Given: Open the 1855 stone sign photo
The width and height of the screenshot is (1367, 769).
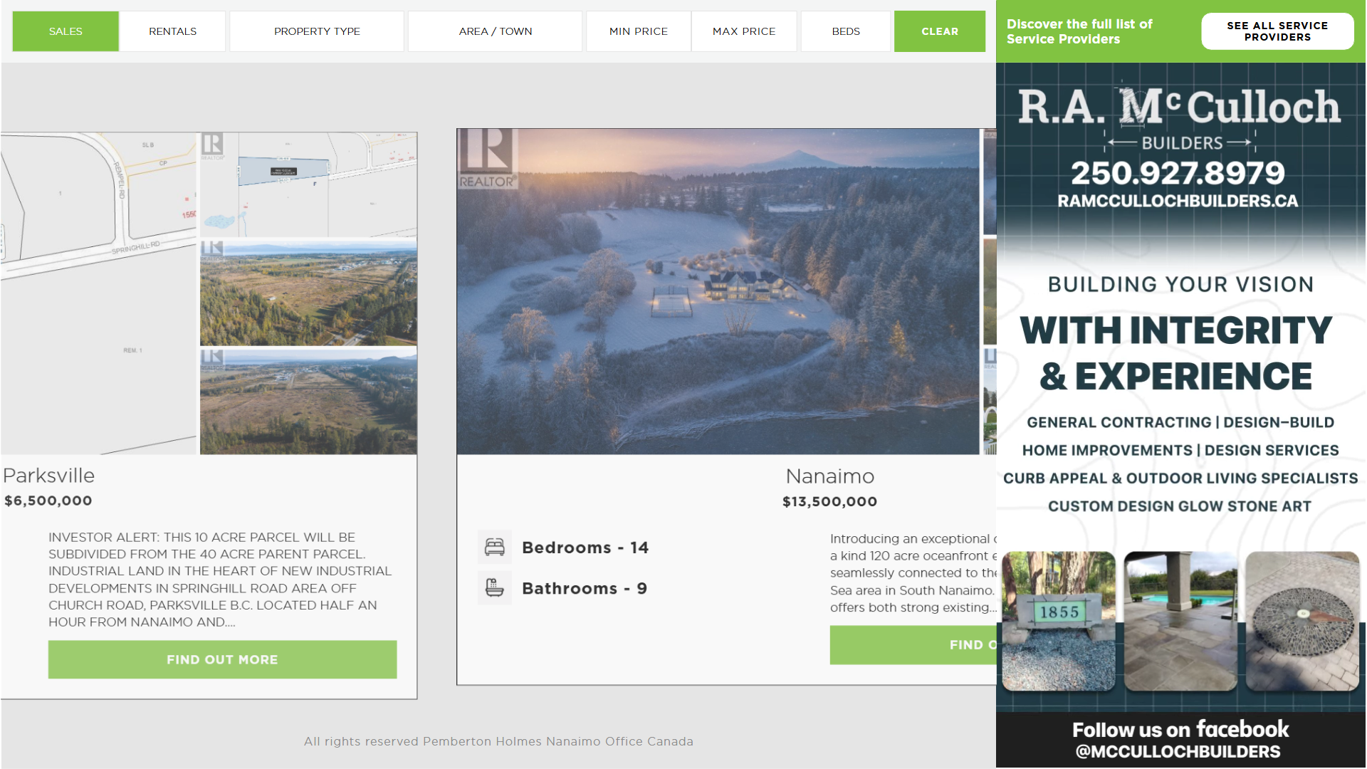Looking at the screenshot, I should [1058, 620].
